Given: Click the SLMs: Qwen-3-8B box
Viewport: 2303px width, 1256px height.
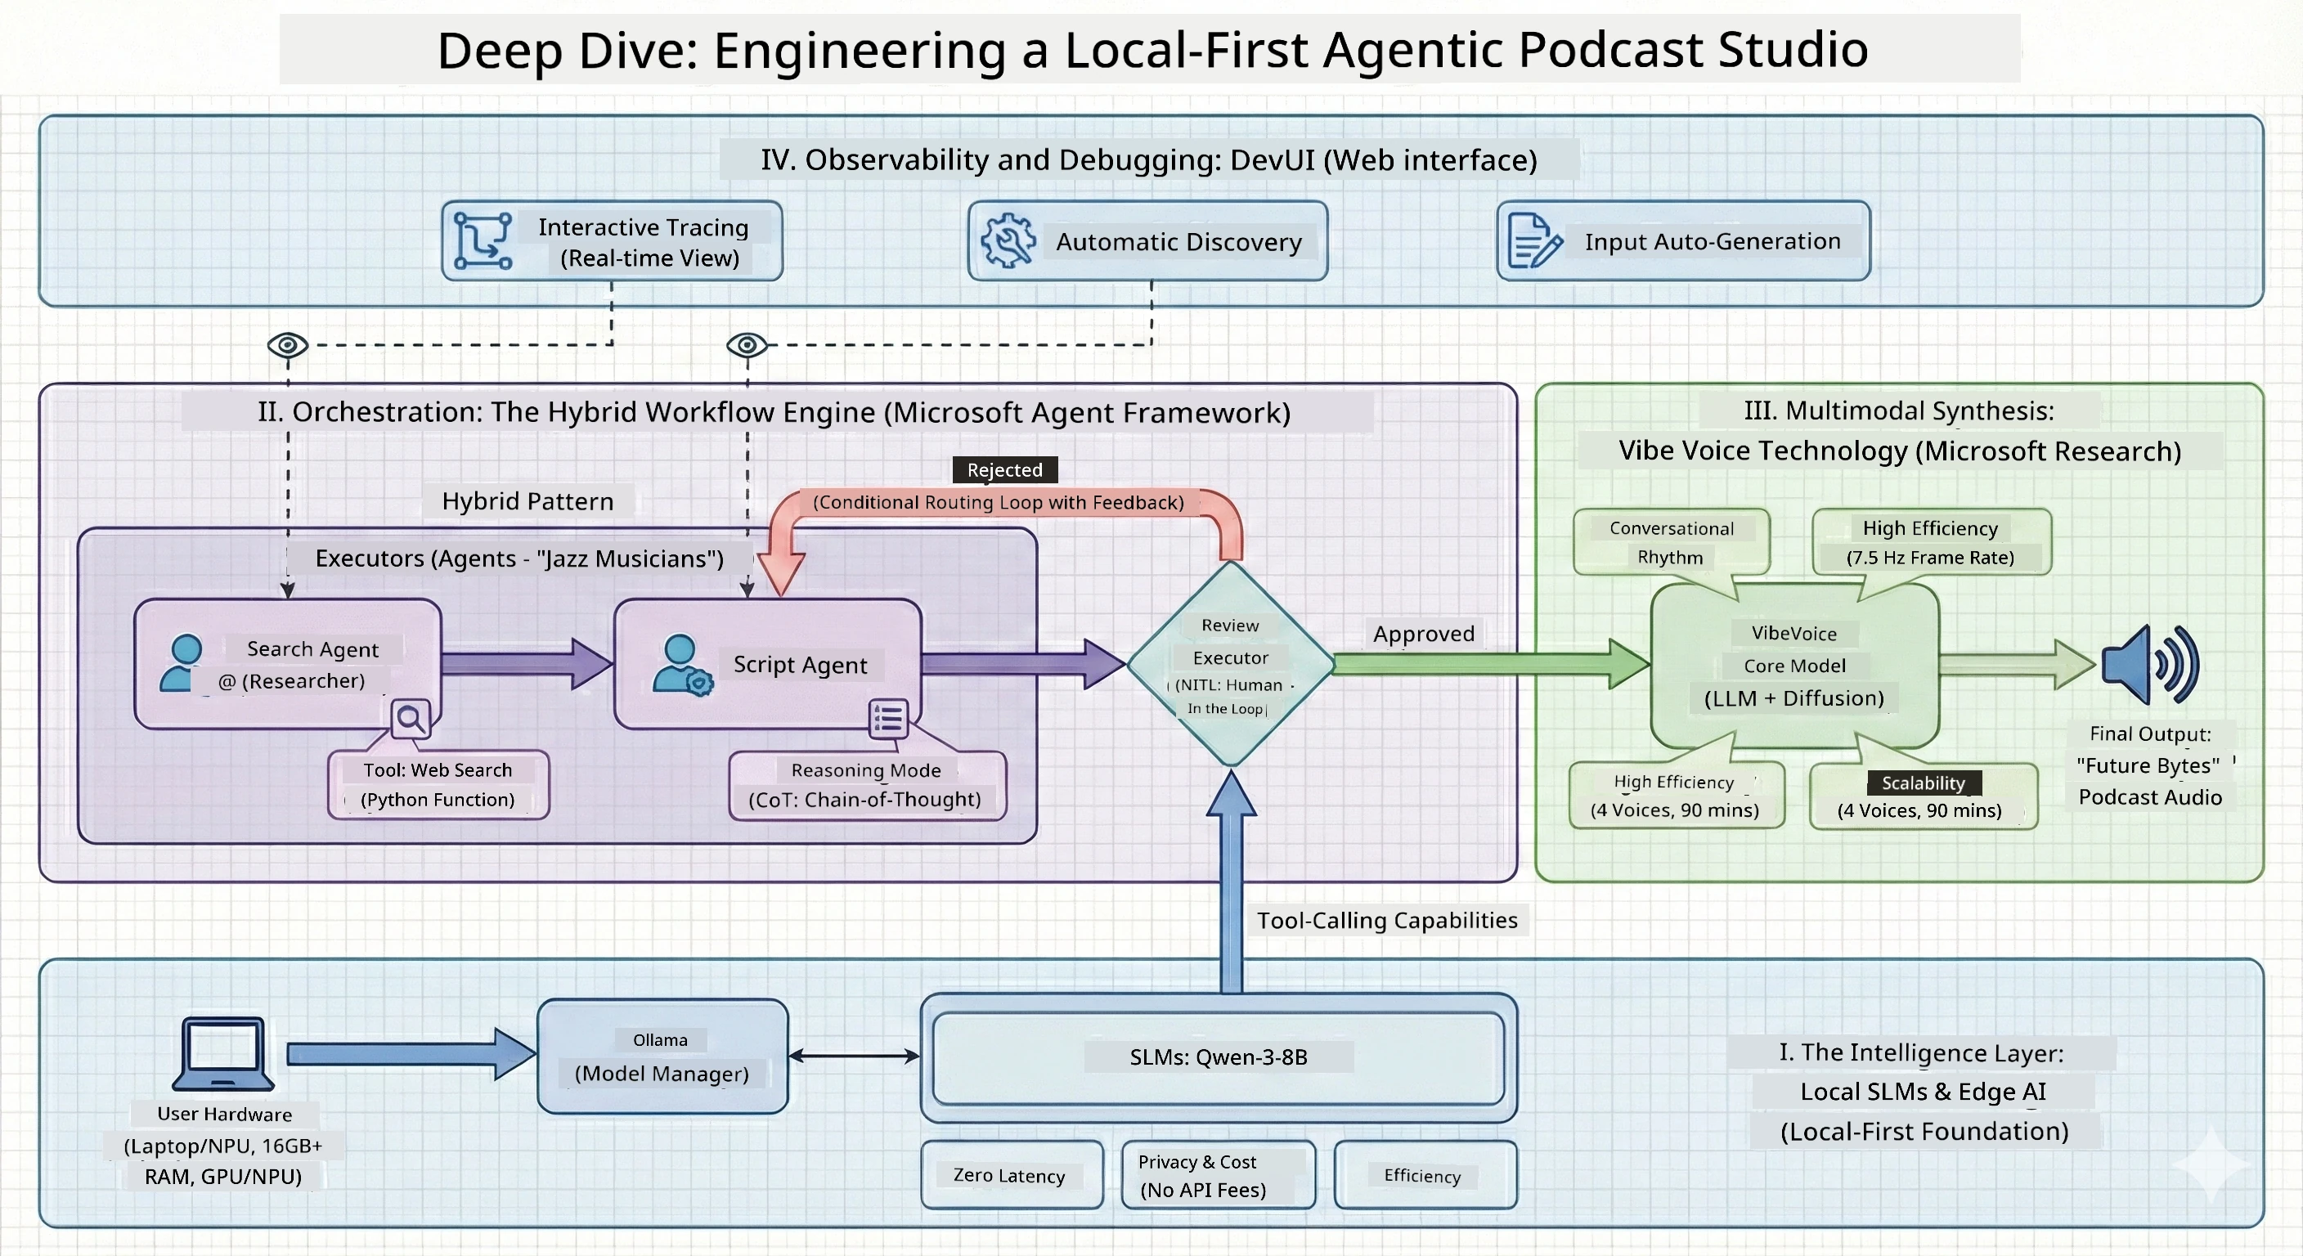Looking at the screenshot, I should 1219,1058.
